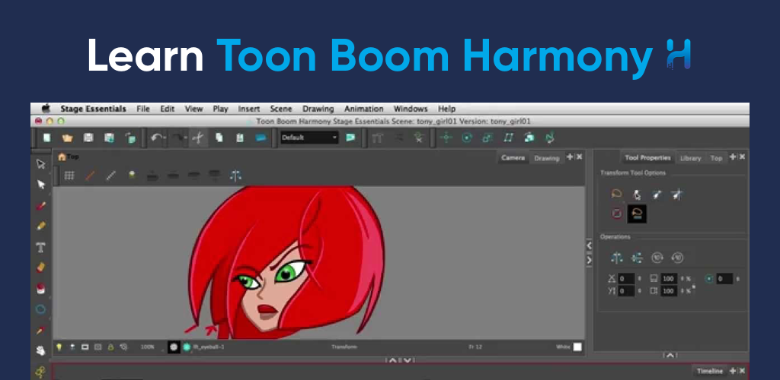Open the Scene menu
Viewport: 780px width, 380px height.
(281, 109)
